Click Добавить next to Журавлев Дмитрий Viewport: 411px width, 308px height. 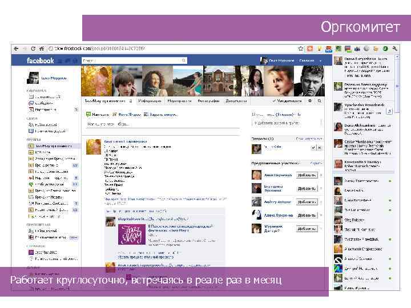point(307,229)
